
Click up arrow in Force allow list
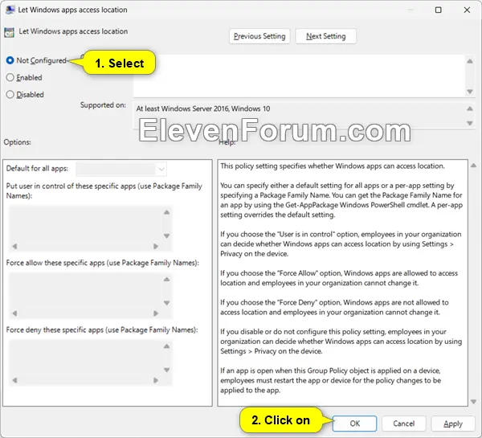[x=166, y=280]
